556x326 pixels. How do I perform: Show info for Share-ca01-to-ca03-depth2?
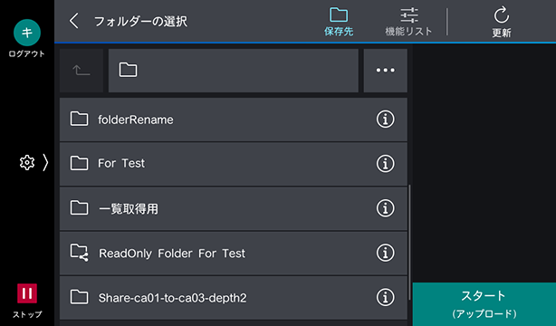point(385,297)
